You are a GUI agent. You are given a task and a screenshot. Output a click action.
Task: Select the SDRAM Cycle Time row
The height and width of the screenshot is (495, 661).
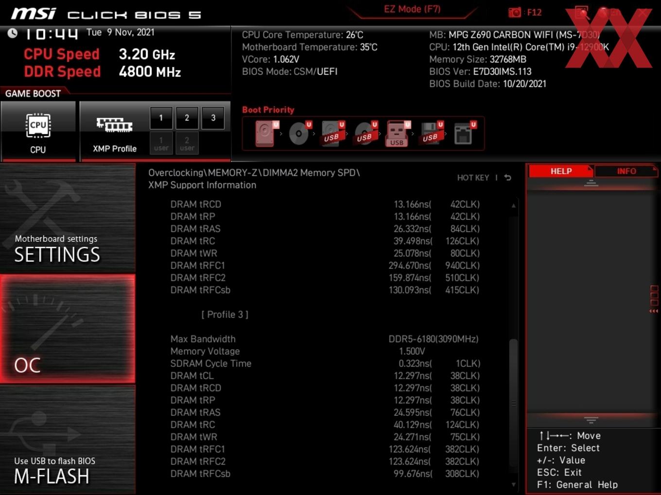325,363
